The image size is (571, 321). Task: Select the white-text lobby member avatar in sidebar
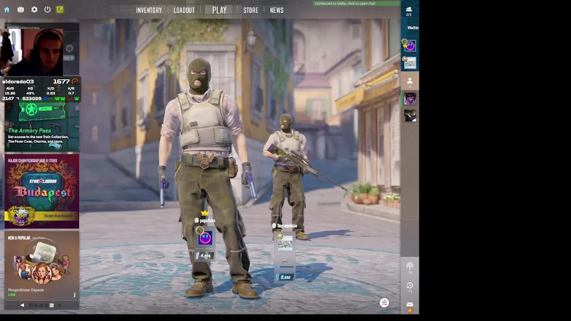pos(410,63)
